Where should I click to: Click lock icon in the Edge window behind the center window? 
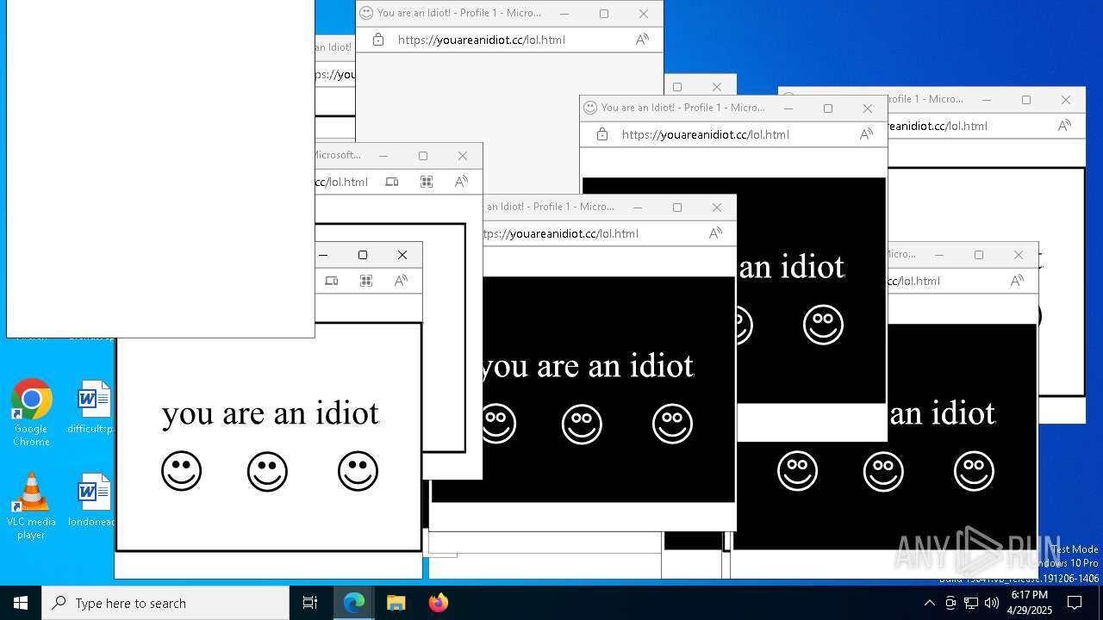tap(601, 134)
